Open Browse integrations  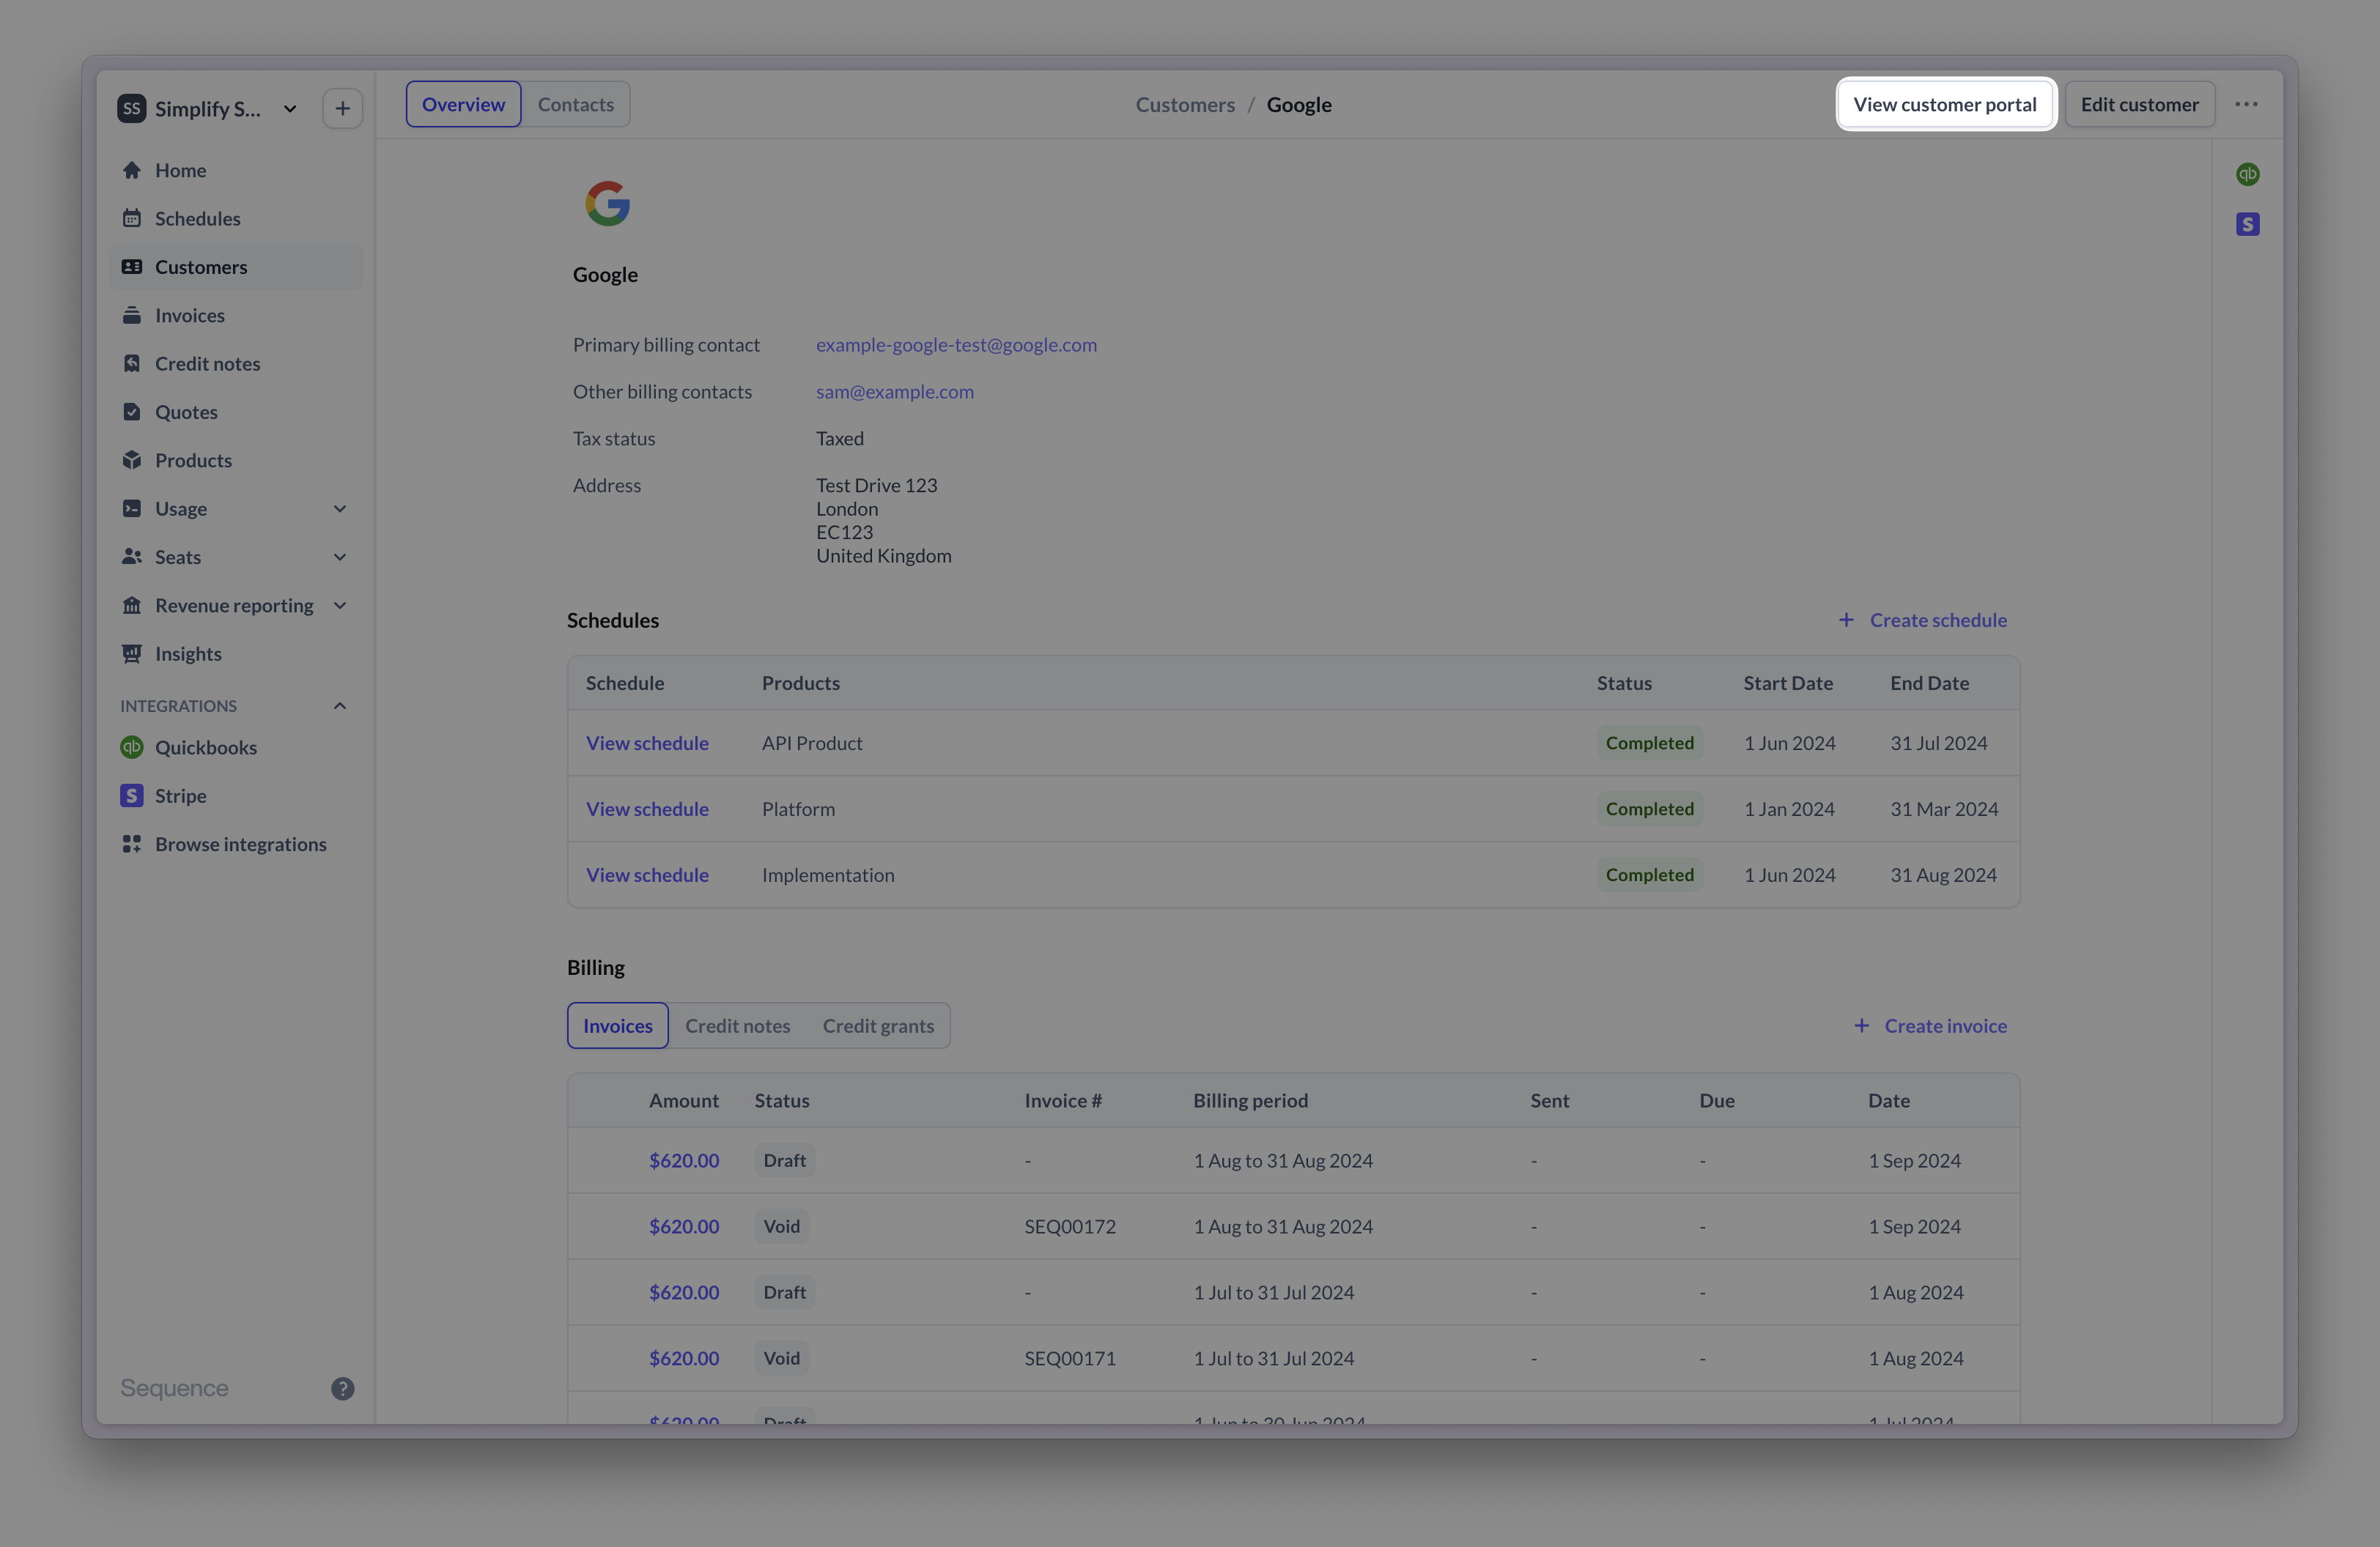pos(235,845)
